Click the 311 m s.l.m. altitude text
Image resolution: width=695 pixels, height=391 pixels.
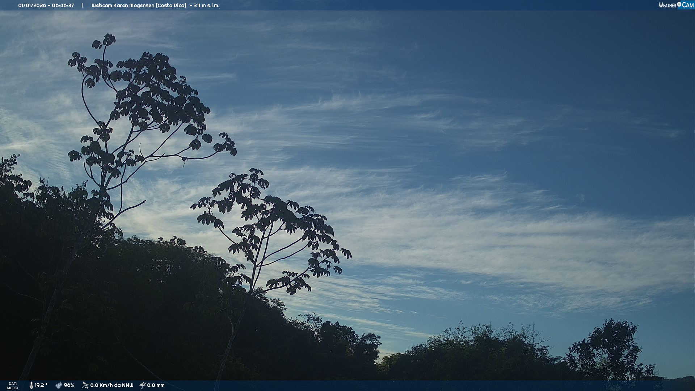[x=206, y=5]
